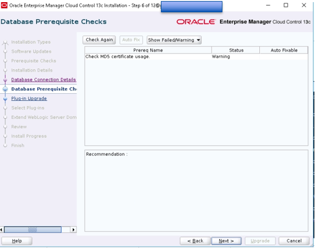Go to Database Connection Details step
The width and height of the screenshot is (316, 249).
43,79
